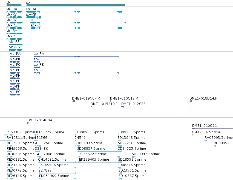Select RE63383.5prime EST
This screenshot has width=233, height=180.
pos(10,135)
